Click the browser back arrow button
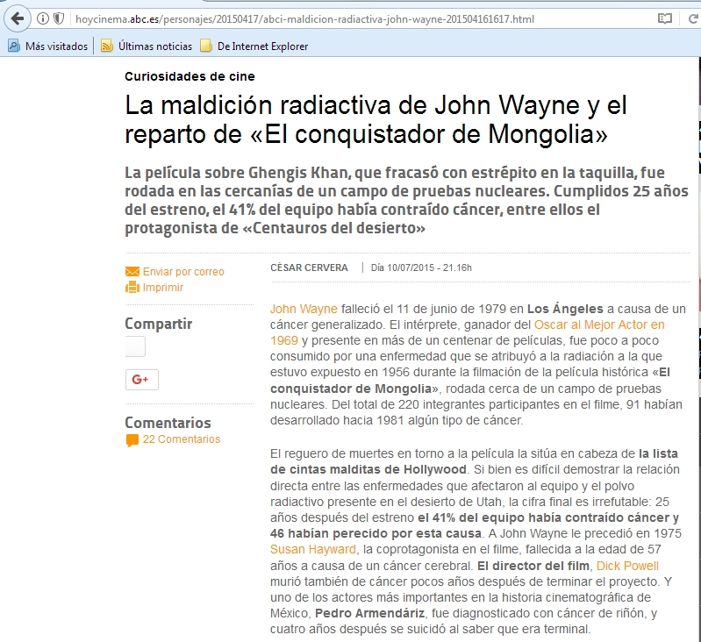This screenshot has height=642, width=701. [x=17, y=18]
